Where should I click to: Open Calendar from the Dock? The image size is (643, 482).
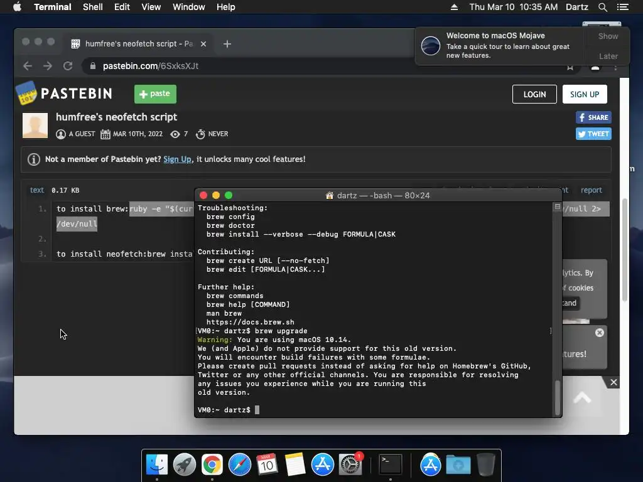click(x=267, y=465)
